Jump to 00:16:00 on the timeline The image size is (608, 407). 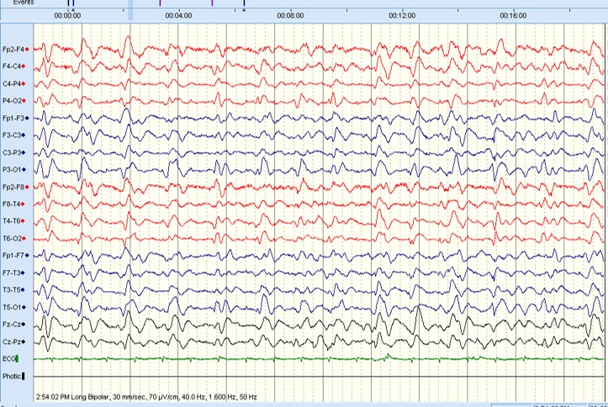click(513, 15)
